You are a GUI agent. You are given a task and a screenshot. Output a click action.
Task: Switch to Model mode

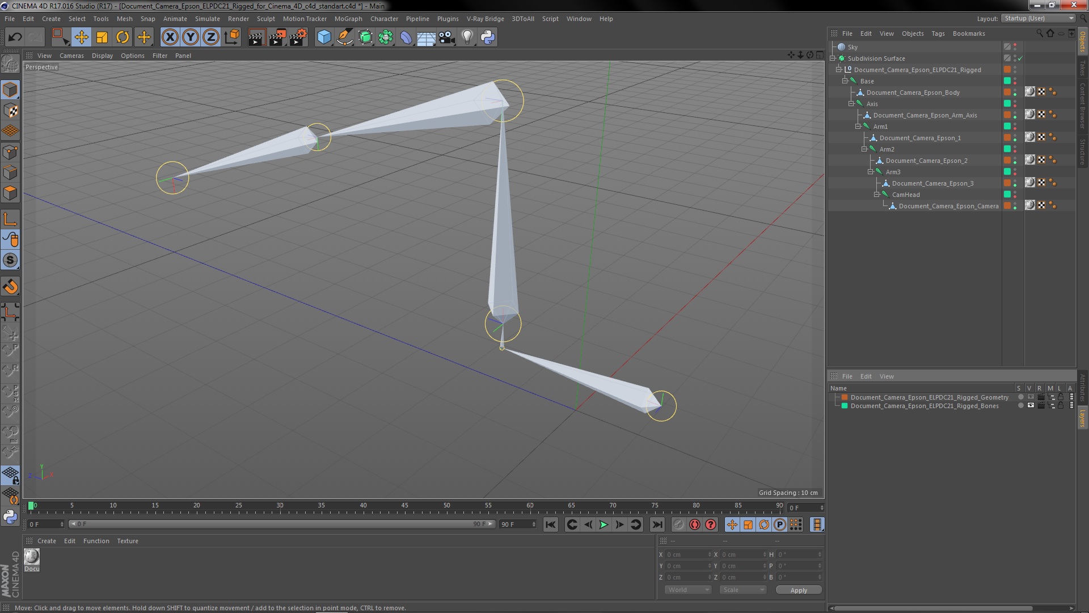(x=10, y=90)
